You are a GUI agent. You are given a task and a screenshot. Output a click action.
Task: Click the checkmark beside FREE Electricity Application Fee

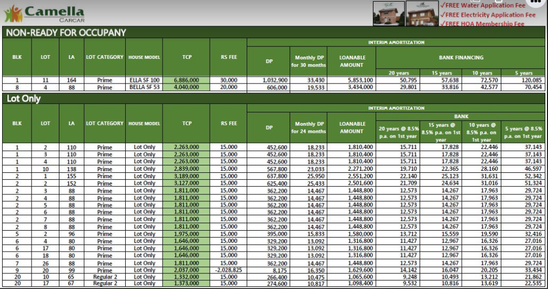pos(443,15)
